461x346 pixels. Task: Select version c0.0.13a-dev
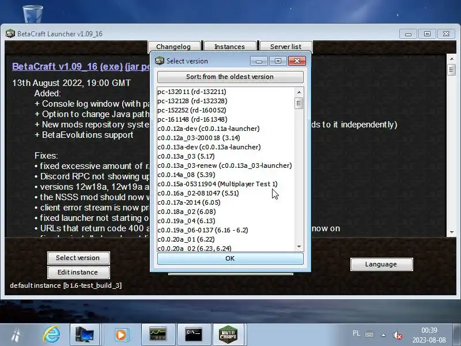click(226, 147)
